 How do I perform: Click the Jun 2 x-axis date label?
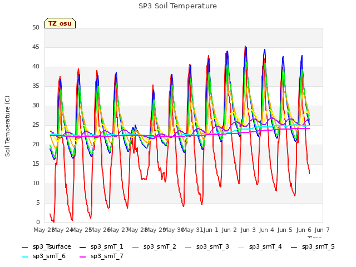[x=229, y=230]
